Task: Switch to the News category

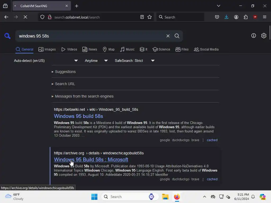Action: coord(90,49)
